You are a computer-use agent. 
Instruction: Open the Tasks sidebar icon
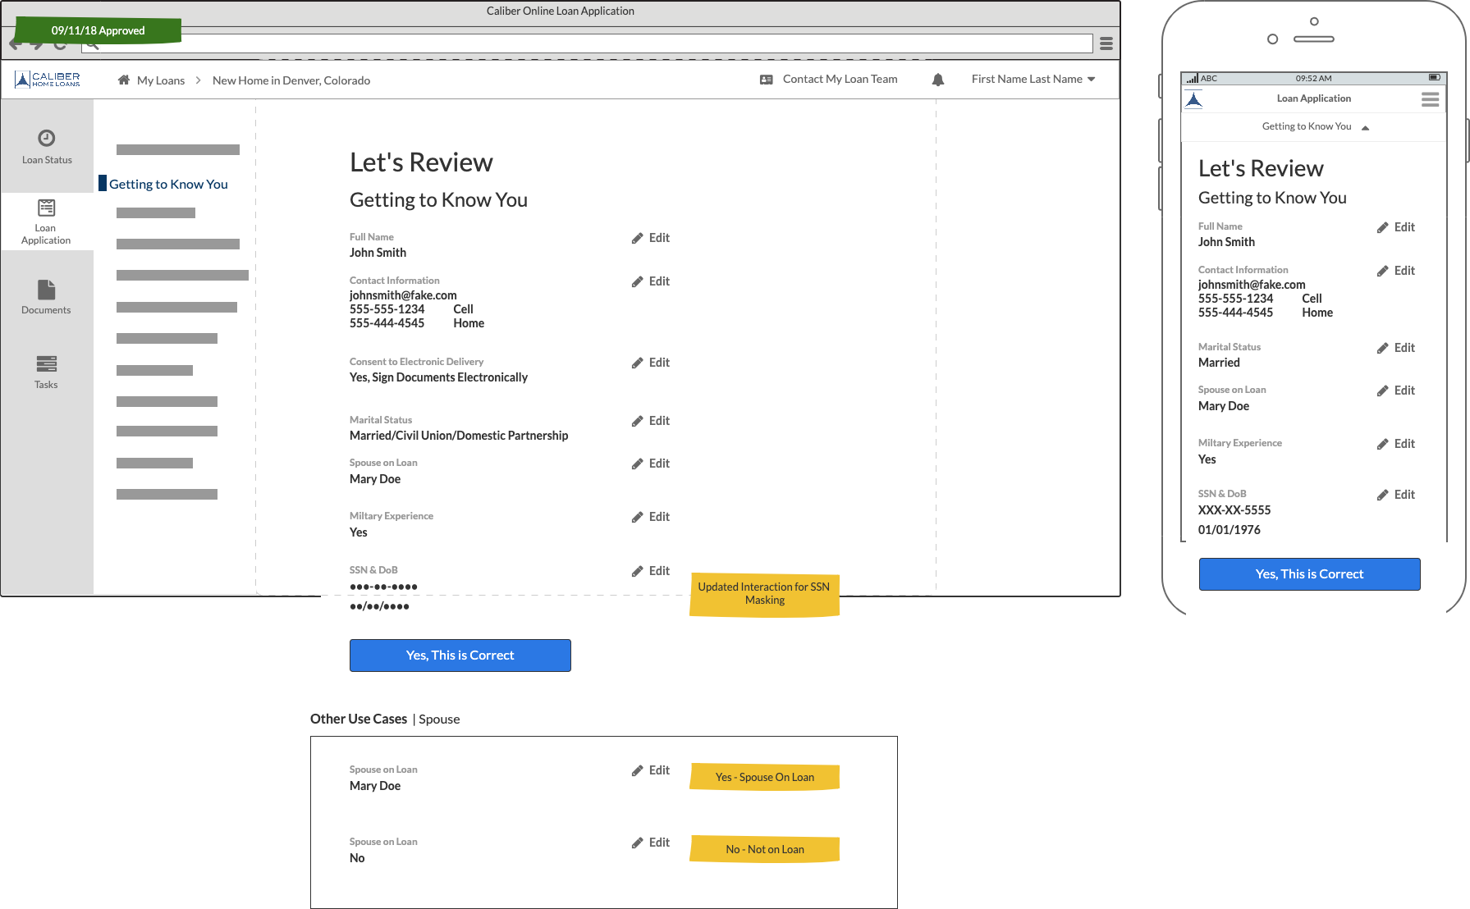[x=47, y=363]
